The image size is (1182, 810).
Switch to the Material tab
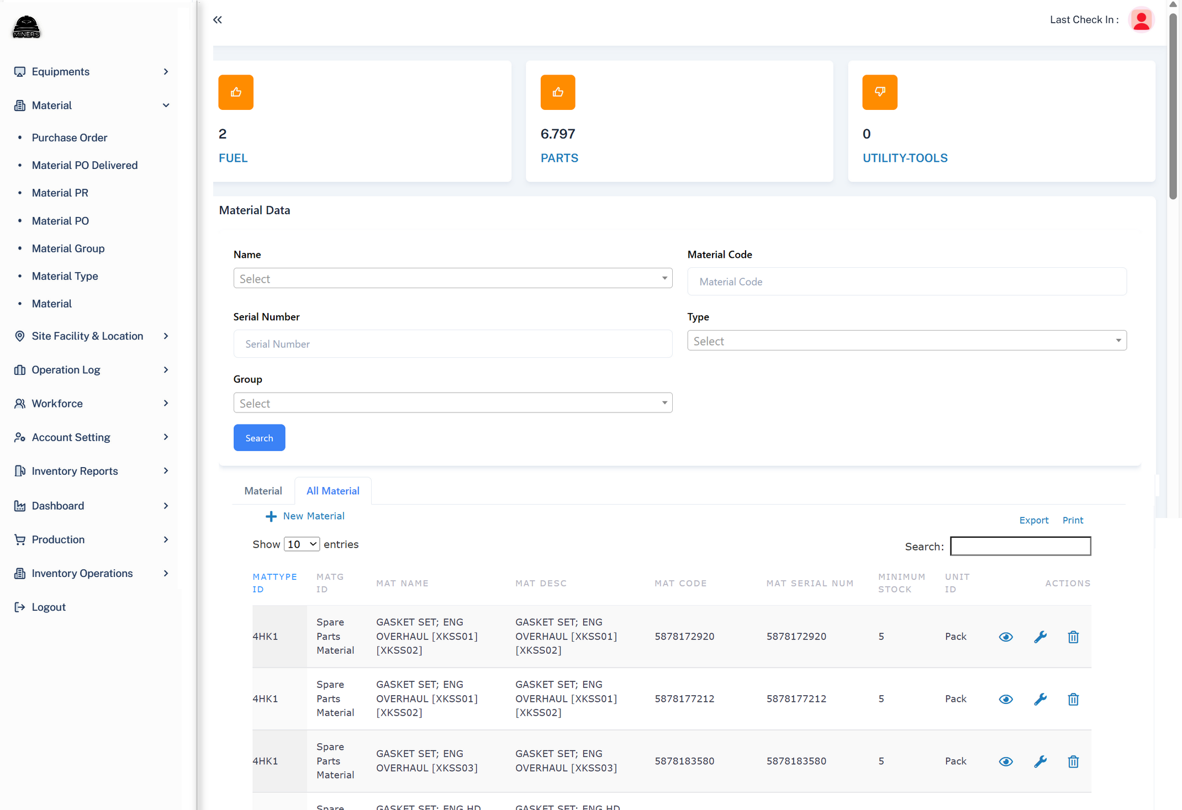pos(263,490)
